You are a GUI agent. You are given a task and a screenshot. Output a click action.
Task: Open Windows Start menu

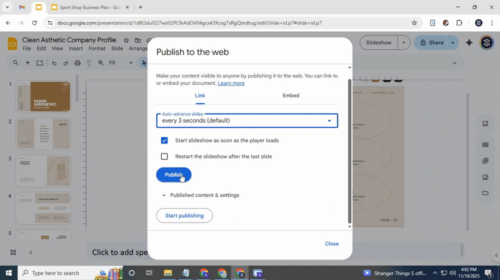click(9, 273)
